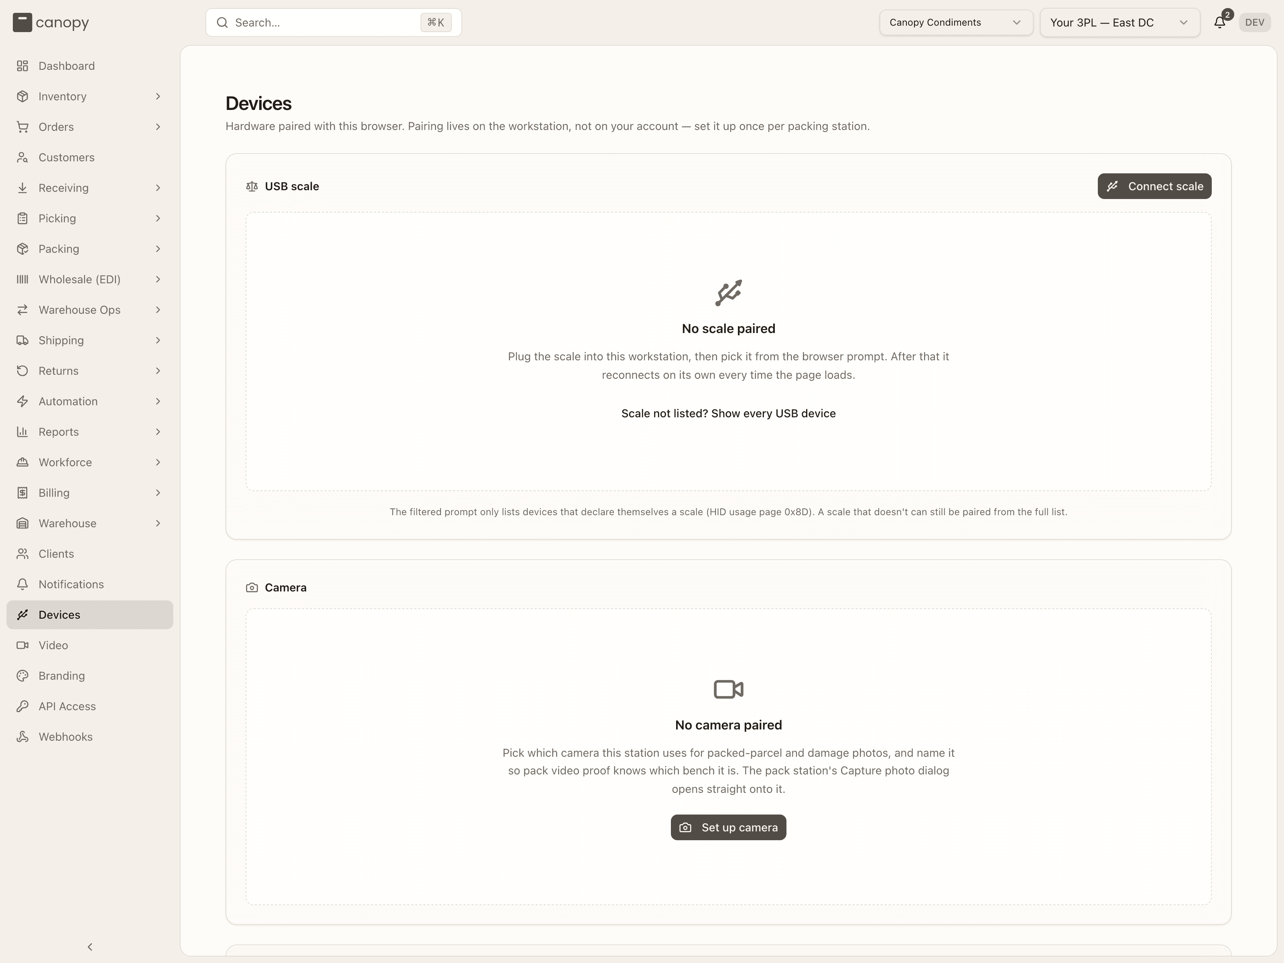This screenshot has height=963, width=1284.
Task: Open the Packing menu item
Action: (90, 248)
